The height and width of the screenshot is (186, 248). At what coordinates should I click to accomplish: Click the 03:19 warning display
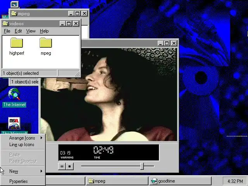point(65,153)
